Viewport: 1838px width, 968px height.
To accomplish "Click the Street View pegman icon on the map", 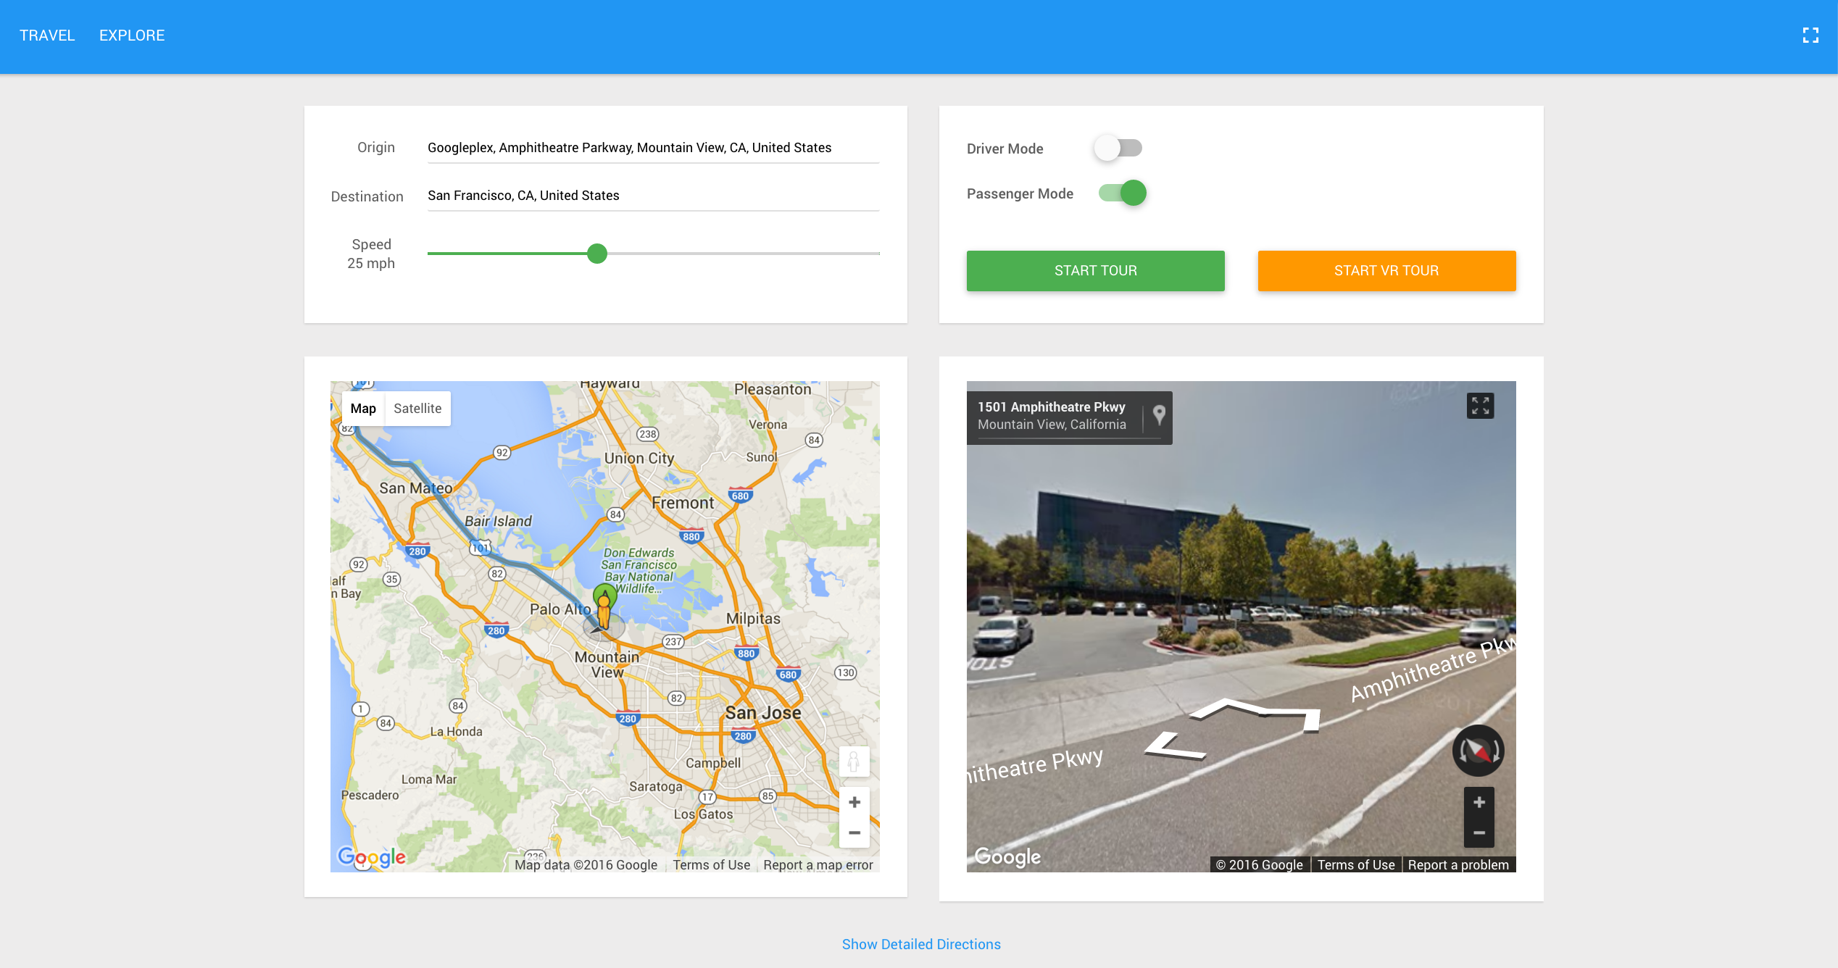I will click(x=854, y=762).
